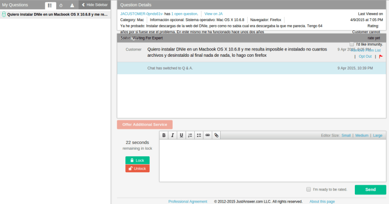The height and width of the screenshot is (204, 389).
Task: Apply italic formatting in the editor
Action: [x=173, y=135]
